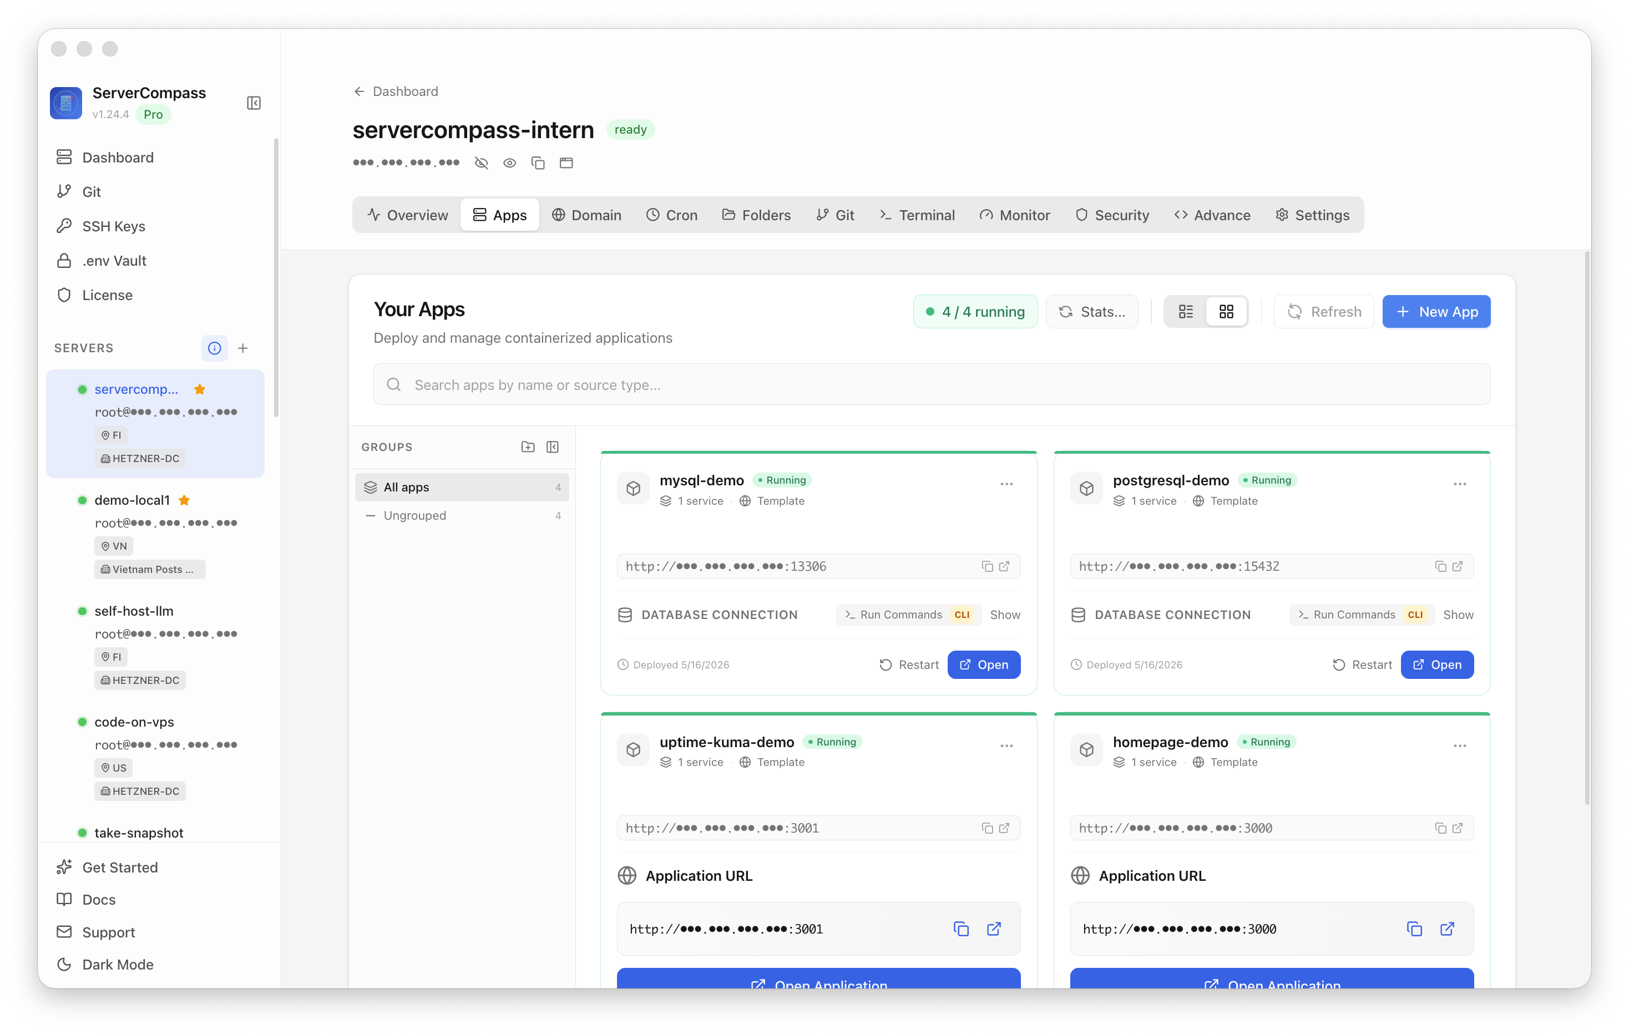Open the server Settings tab
The height and width of the screenshot is (1035, 1629).
pyautogui.click(x=1312, y=215)
